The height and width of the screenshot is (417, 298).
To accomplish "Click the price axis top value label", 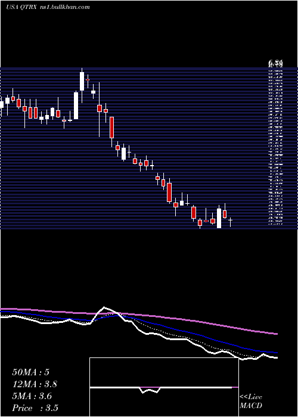I will (275, 63).
